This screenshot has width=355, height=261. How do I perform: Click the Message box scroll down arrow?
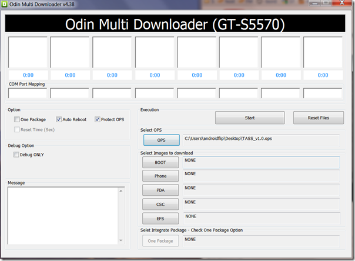(x=121, y=240)
